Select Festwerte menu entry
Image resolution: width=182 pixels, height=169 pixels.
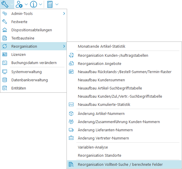[x=19, y=22]
